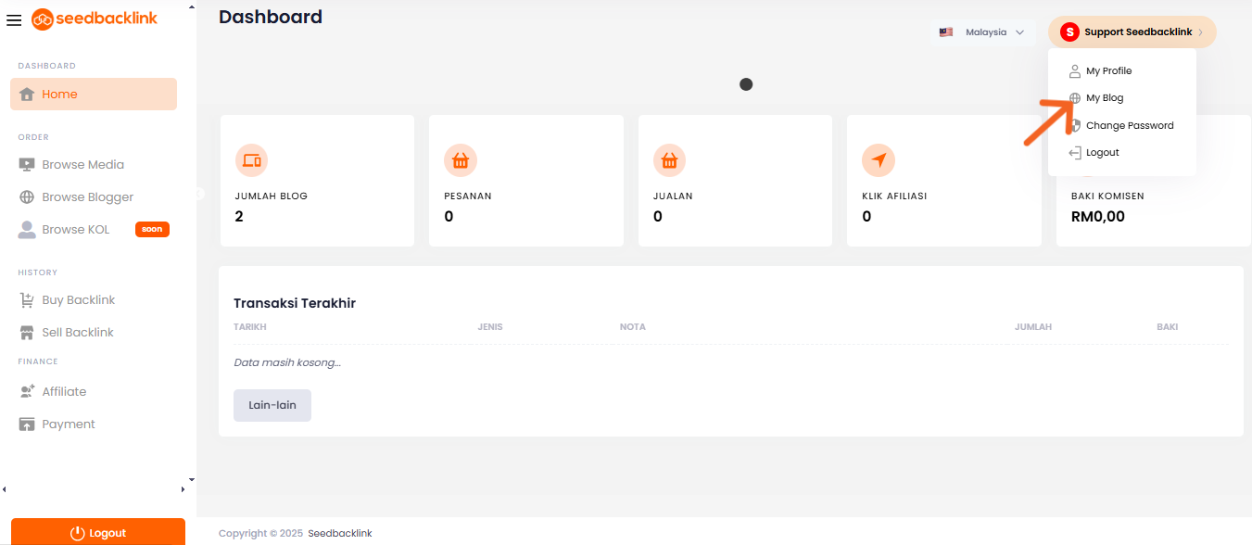Click the Sell Backlink store icon
The image size is (1252, 545).
click(x=27, y=333)
